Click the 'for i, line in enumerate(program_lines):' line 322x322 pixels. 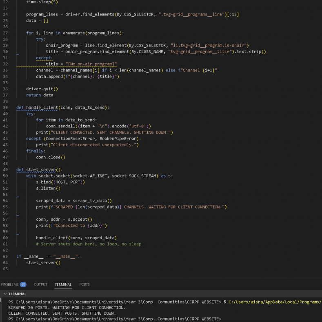pyautogui.click(x=75, y=33)
